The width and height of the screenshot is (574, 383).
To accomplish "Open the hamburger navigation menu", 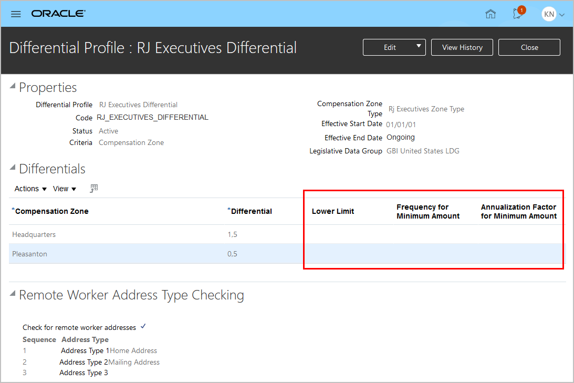I will 16,14.
